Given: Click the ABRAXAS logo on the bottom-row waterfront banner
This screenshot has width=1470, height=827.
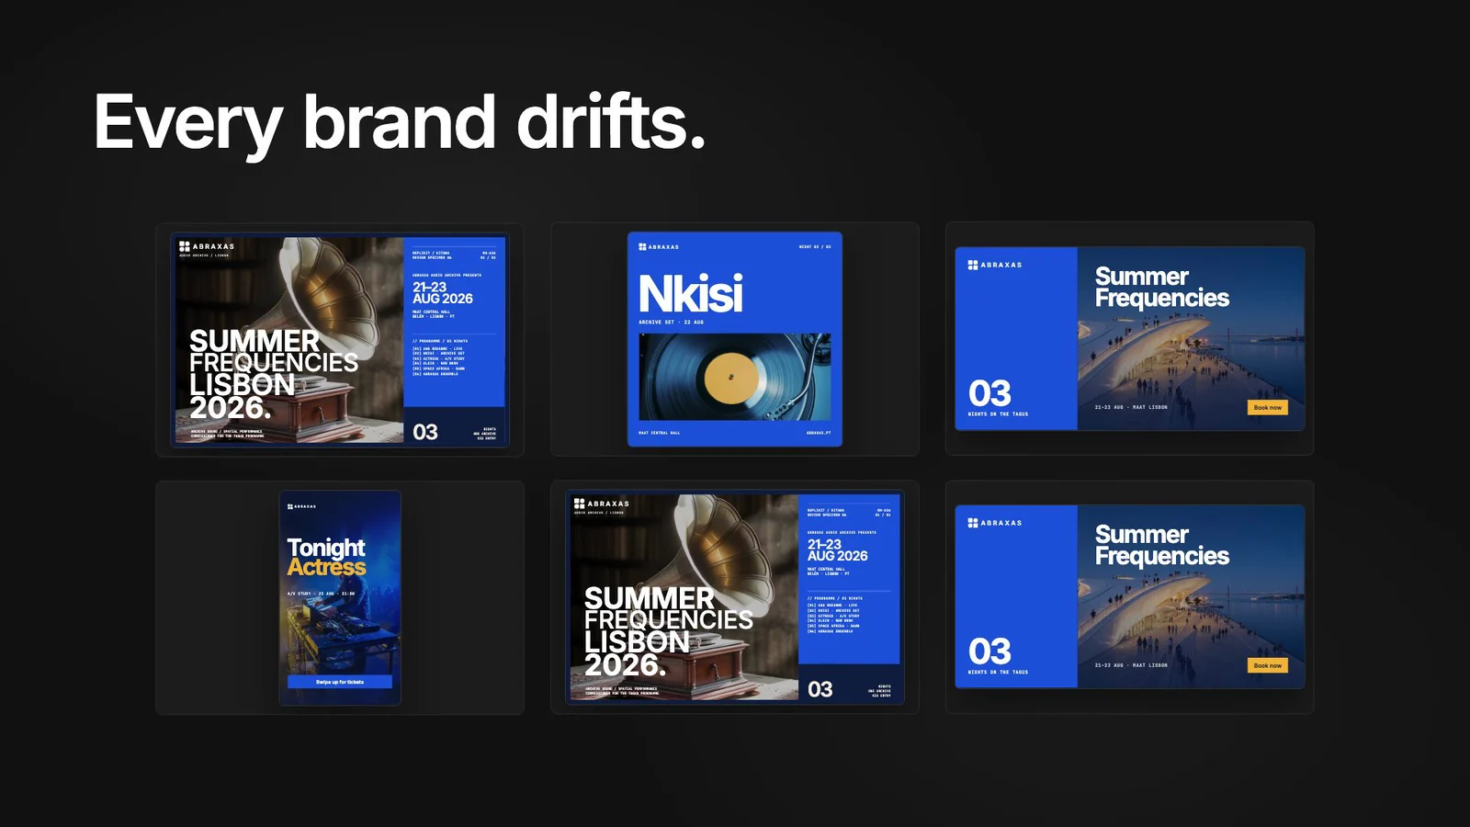Looking at the screenshot, I should (995, 523).
